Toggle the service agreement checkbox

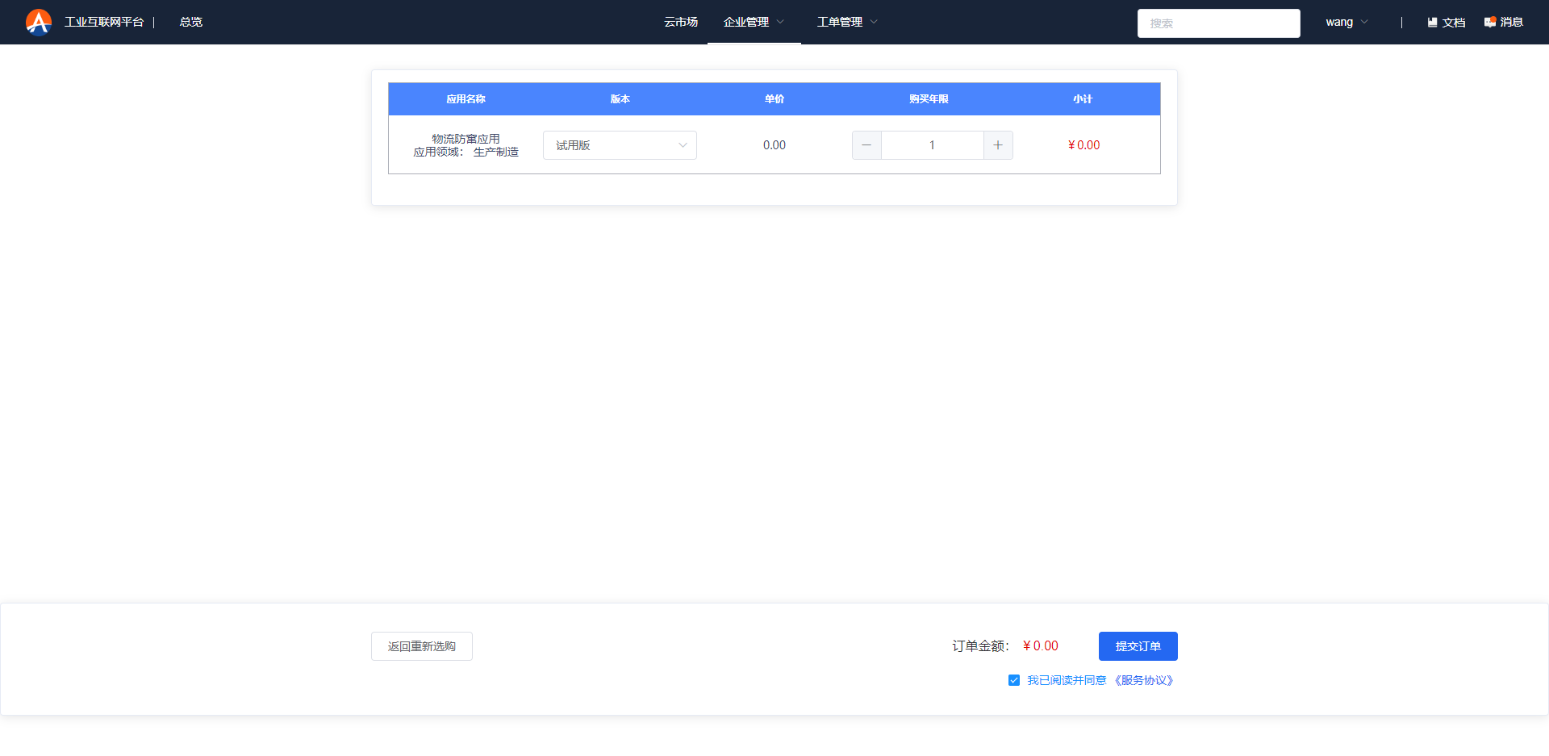(1014, 680)
